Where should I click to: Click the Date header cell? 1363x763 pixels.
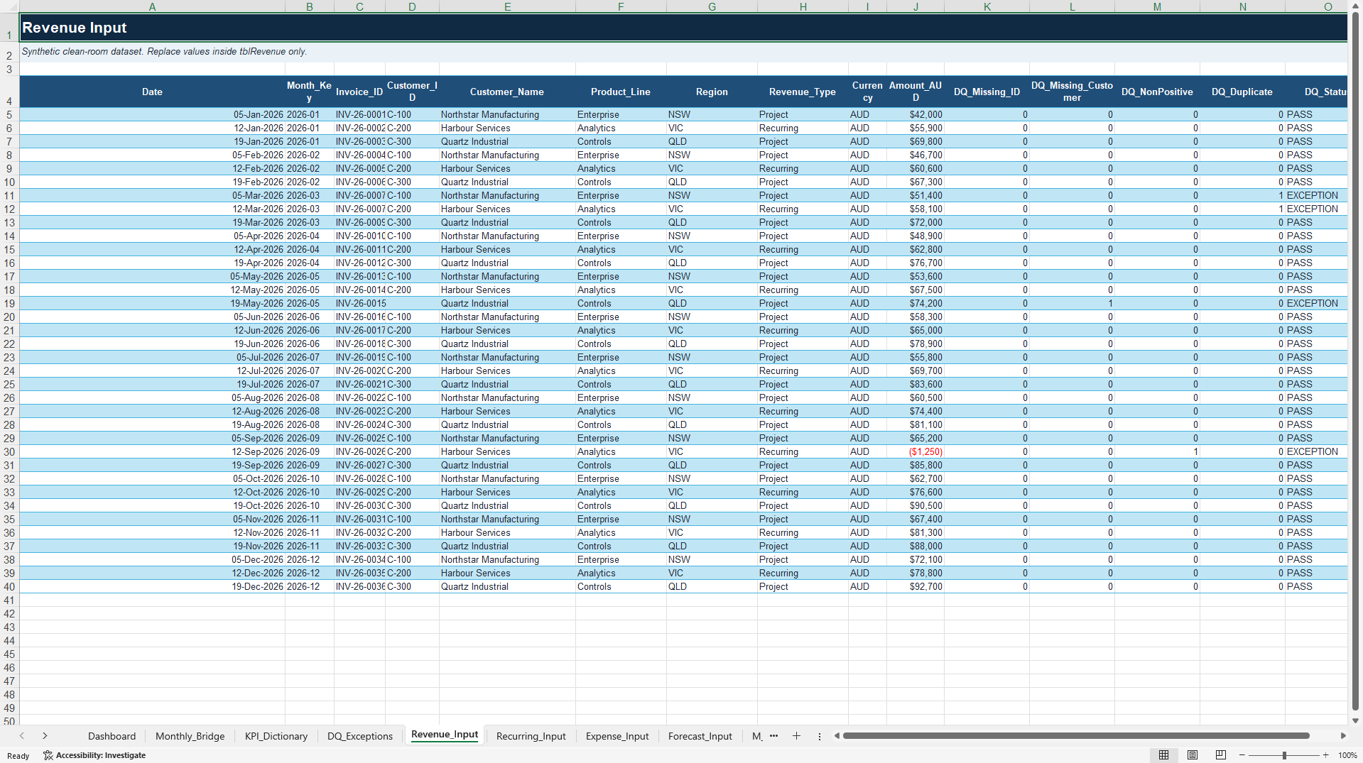point(152,92)
